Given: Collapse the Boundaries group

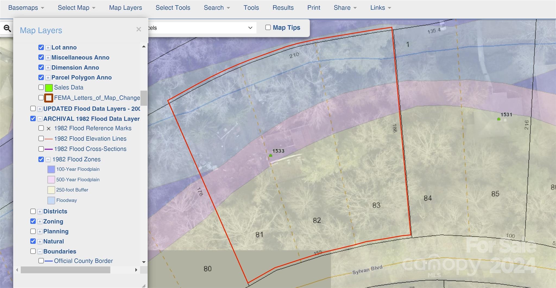Looking at the screenshot, I should coord(40,252).
